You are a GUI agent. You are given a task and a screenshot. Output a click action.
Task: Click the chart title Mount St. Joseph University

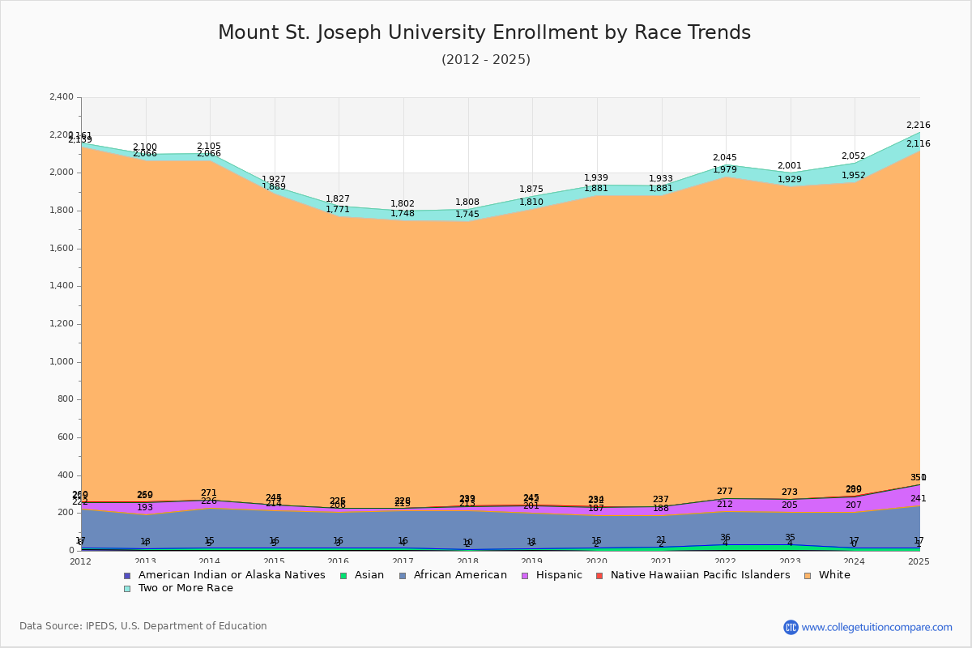click(x=484, y=33)
